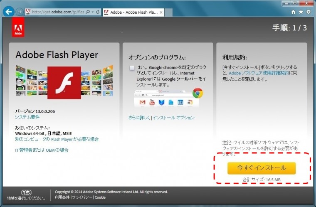Click the red Adobe logo
Viewport: 316px width, 207px height.
18,27
